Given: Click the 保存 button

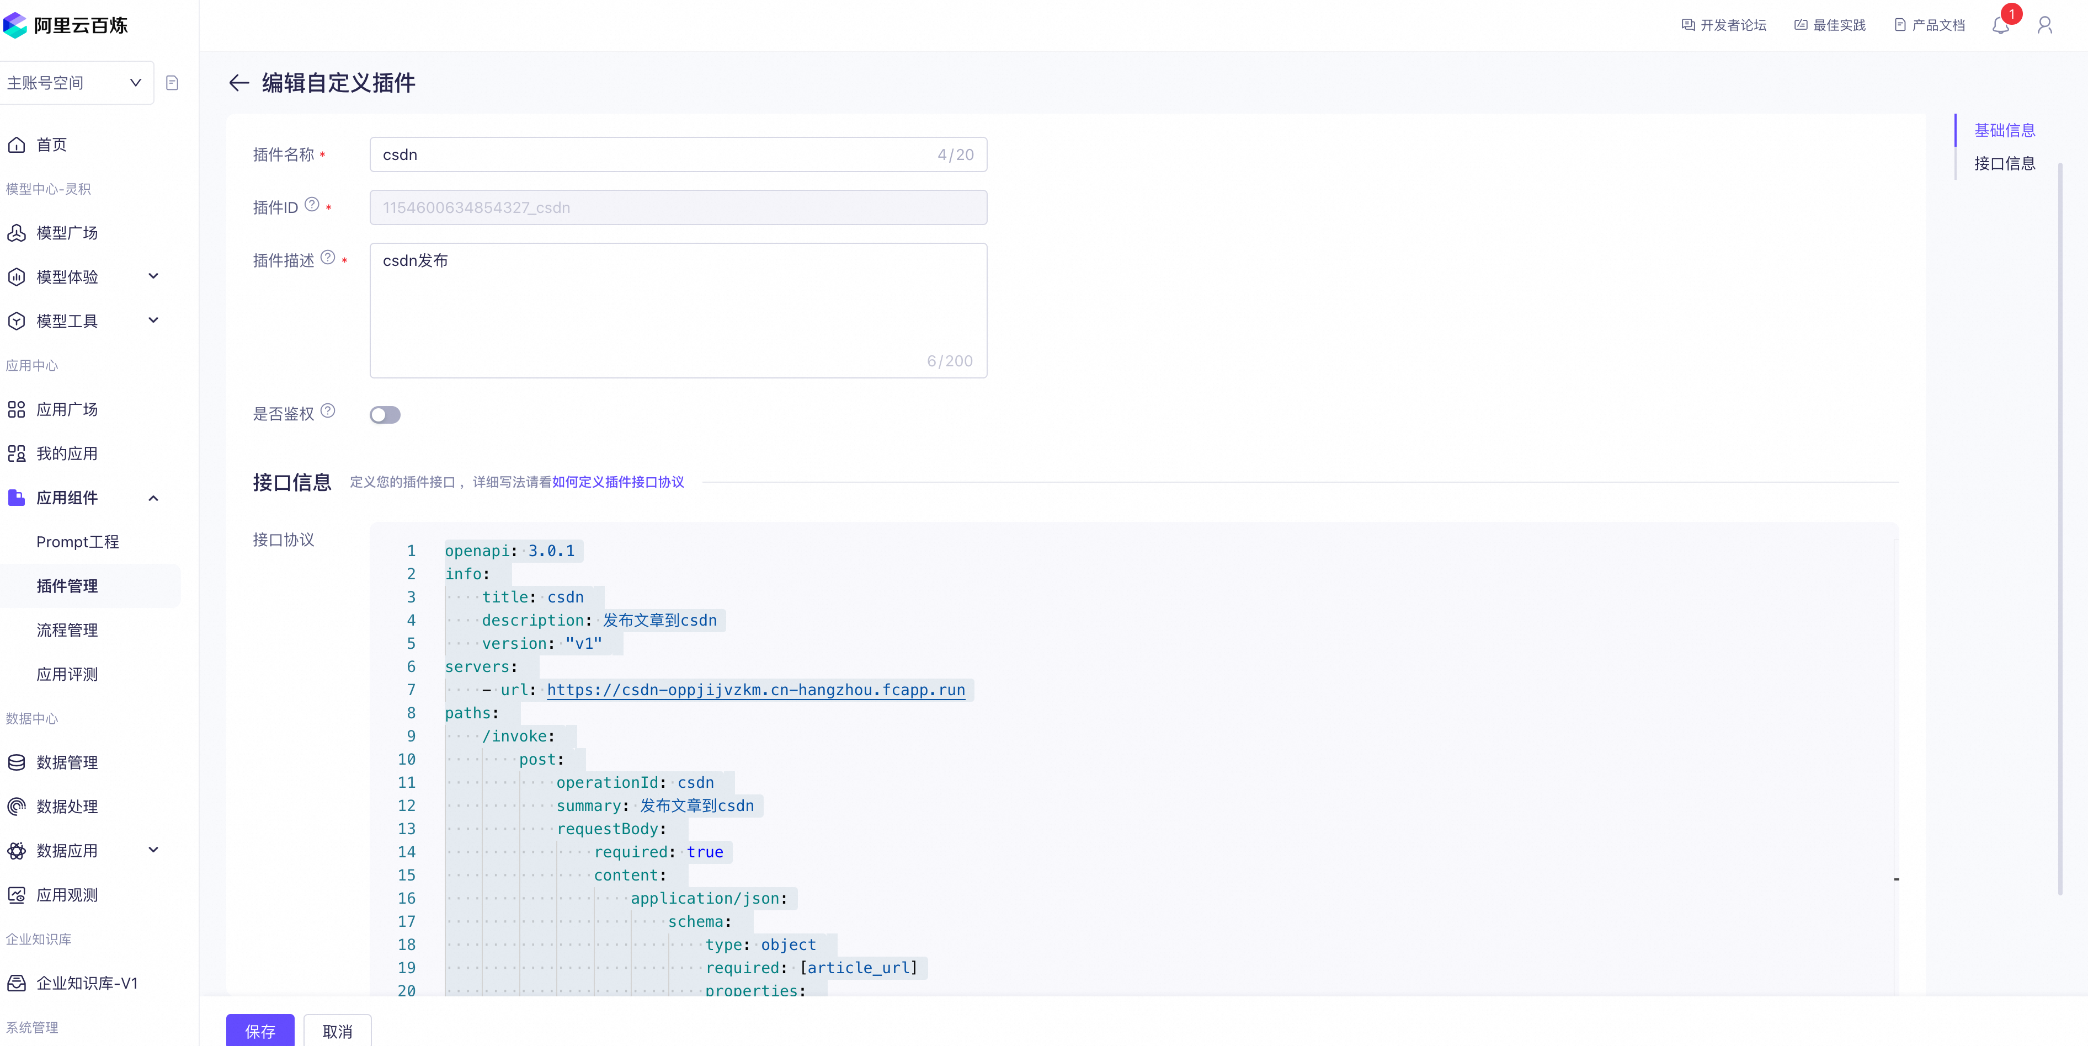Looking at the screenshot, I should point(260,1031).
